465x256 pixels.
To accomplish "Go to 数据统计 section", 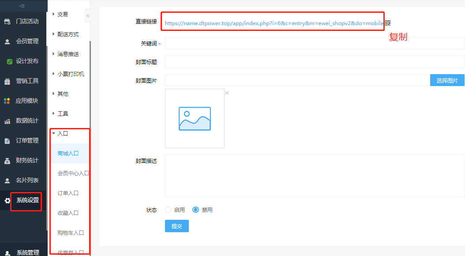I will click(x=27, y=121).
